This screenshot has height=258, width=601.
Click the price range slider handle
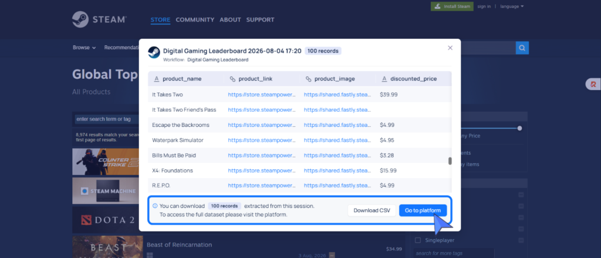click(520, 128)
